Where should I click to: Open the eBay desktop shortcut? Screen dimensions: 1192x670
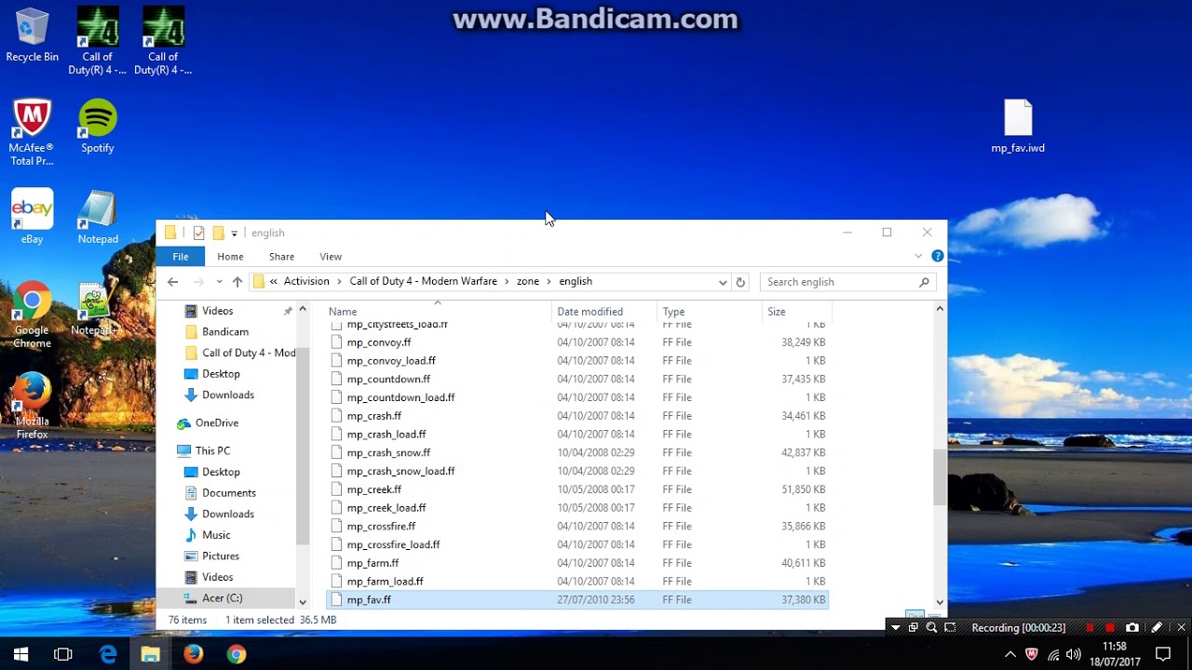tap(32, 218)
